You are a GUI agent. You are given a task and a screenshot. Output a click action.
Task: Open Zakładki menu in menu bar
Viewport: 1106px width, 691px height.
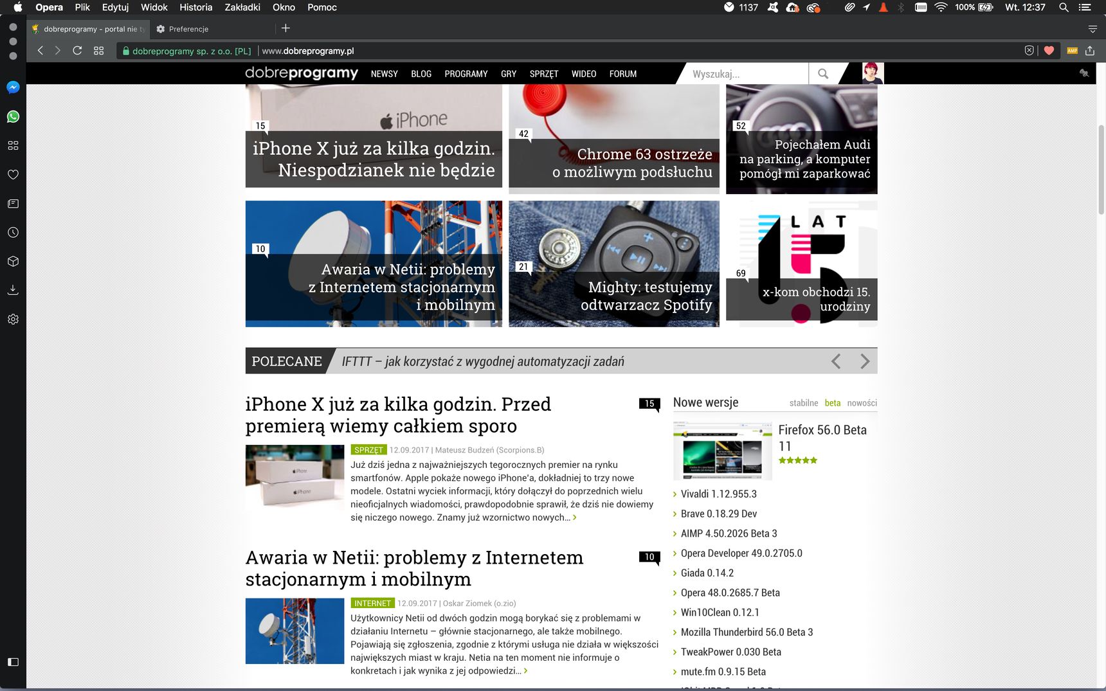[x=242, y=7]
